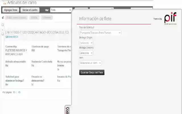Click the Artículo almacenable label

click(x=16, y=62)
